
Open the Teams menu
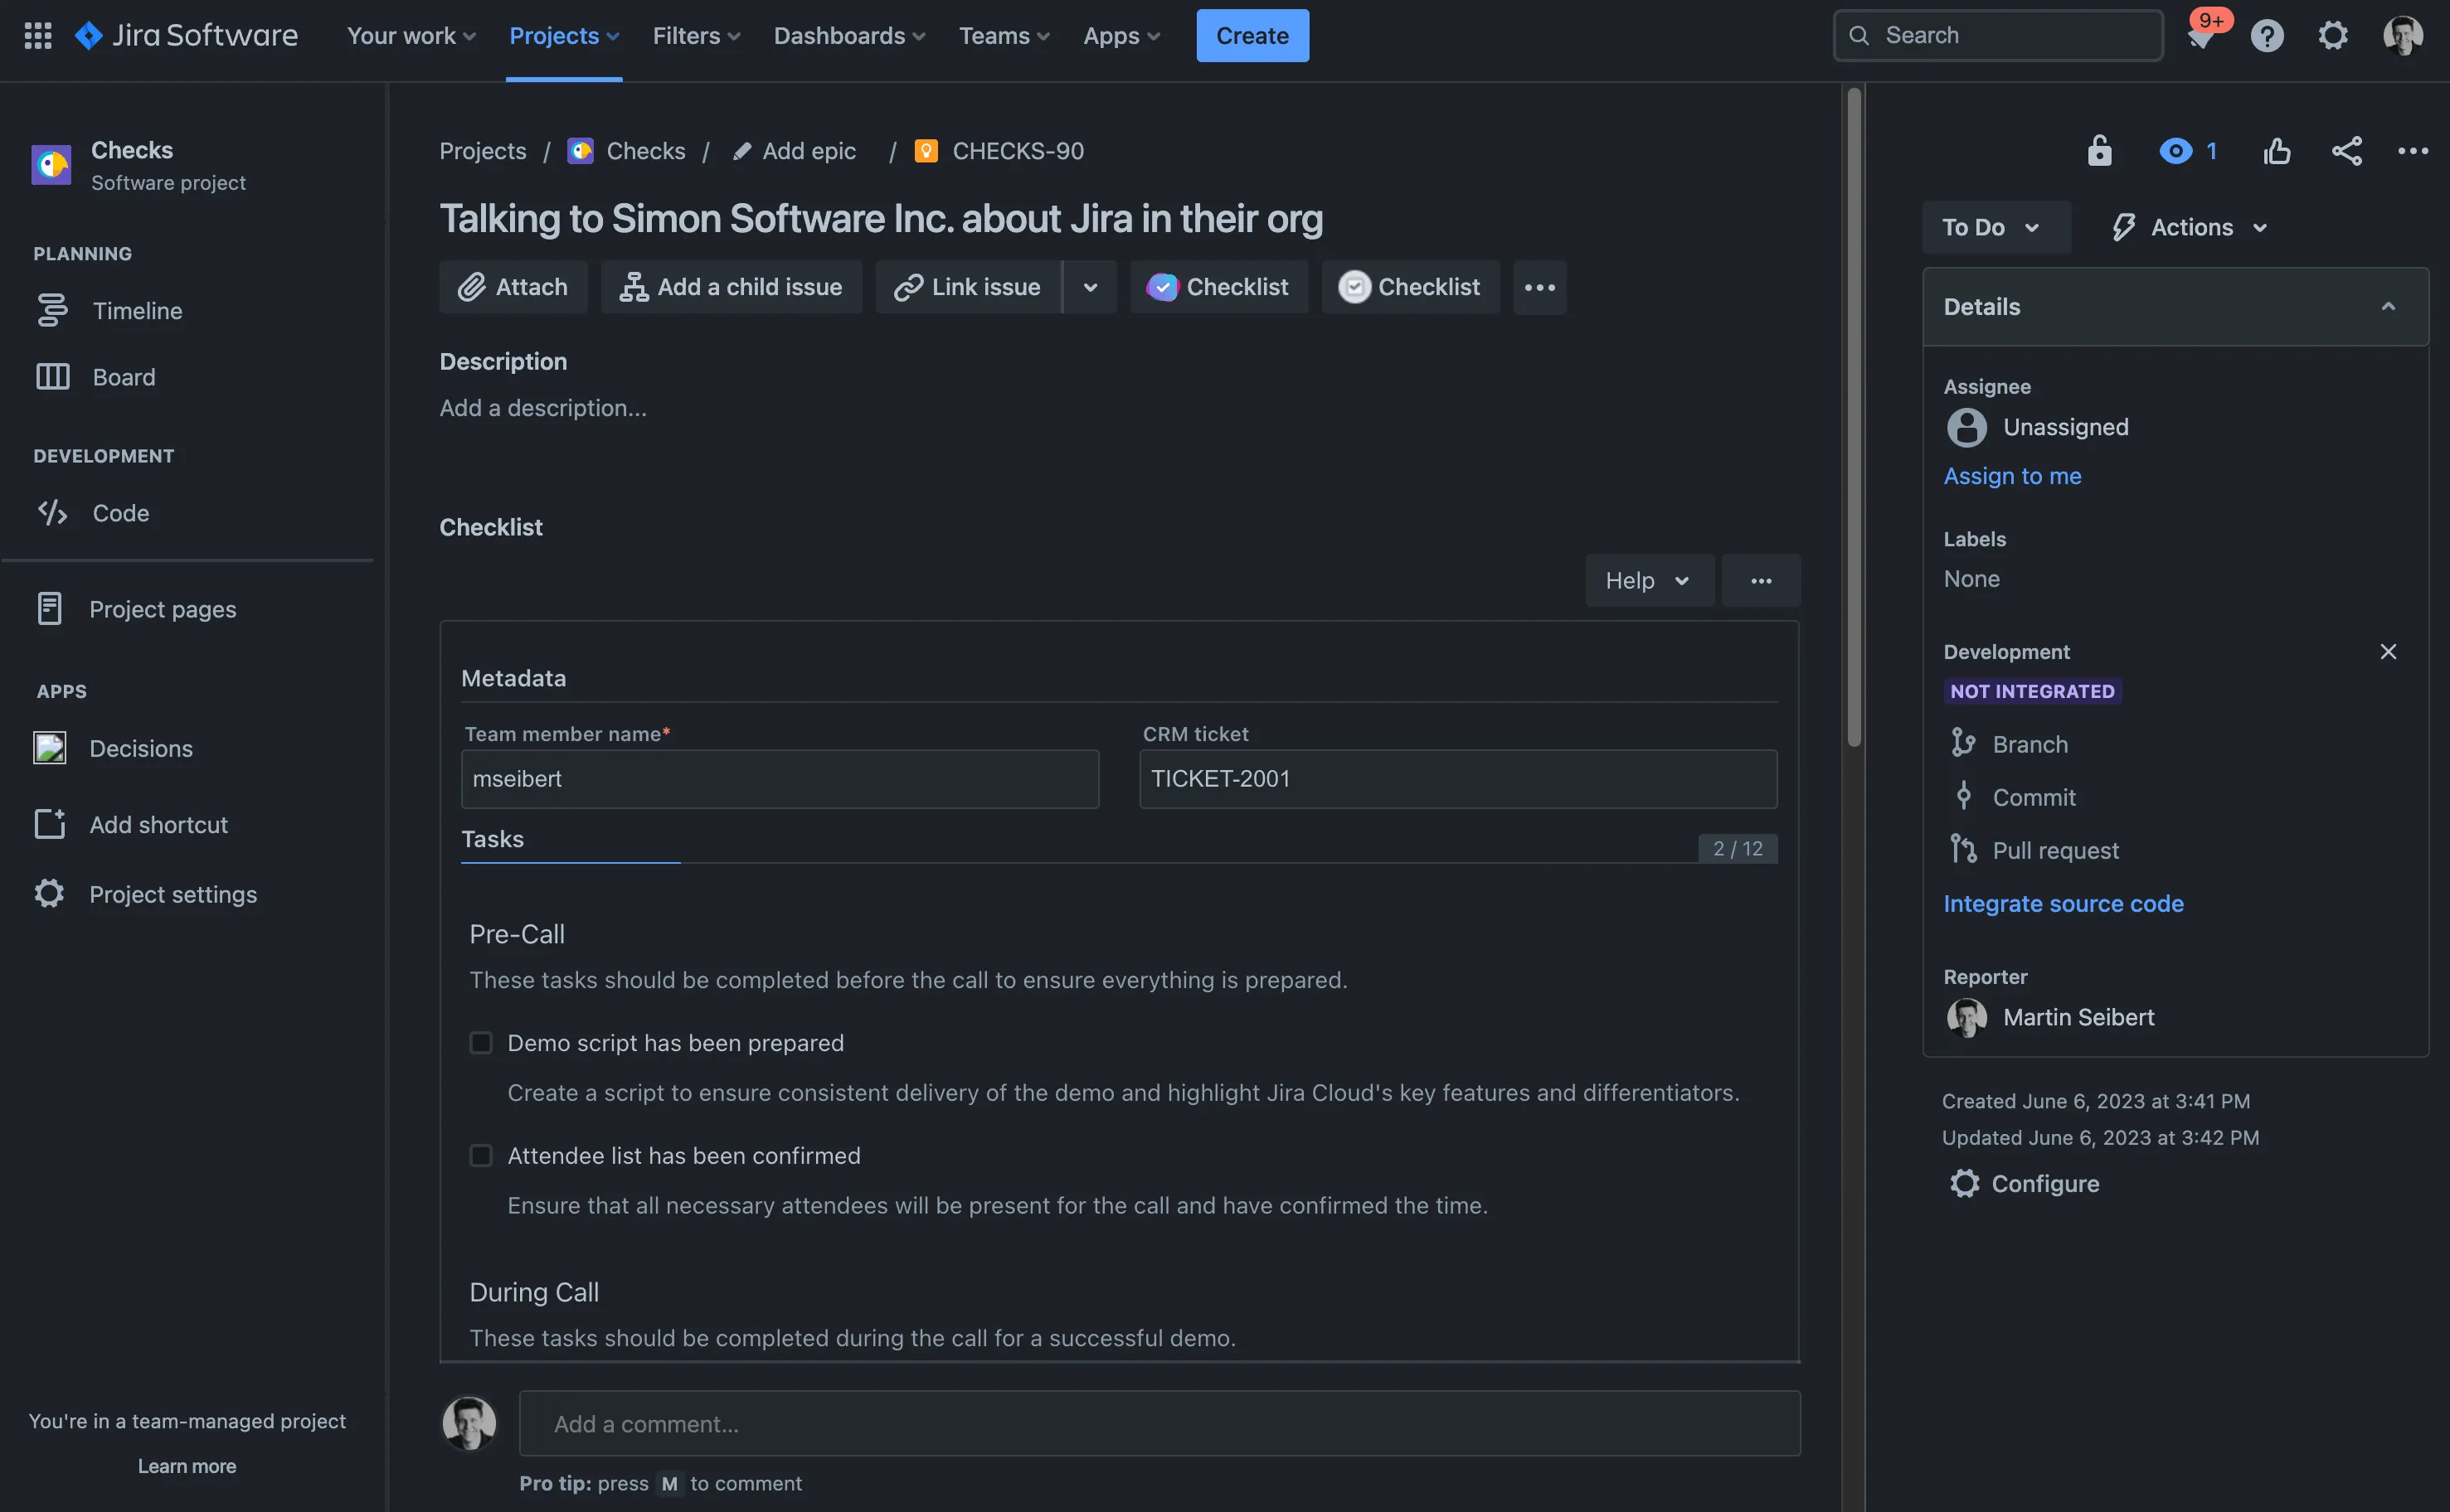[1004, 36]
